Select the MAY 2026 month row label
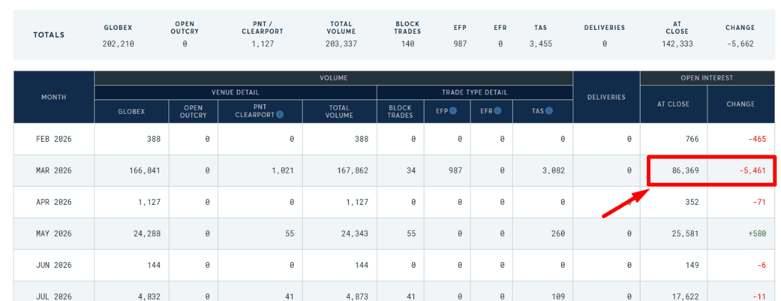 54,234
